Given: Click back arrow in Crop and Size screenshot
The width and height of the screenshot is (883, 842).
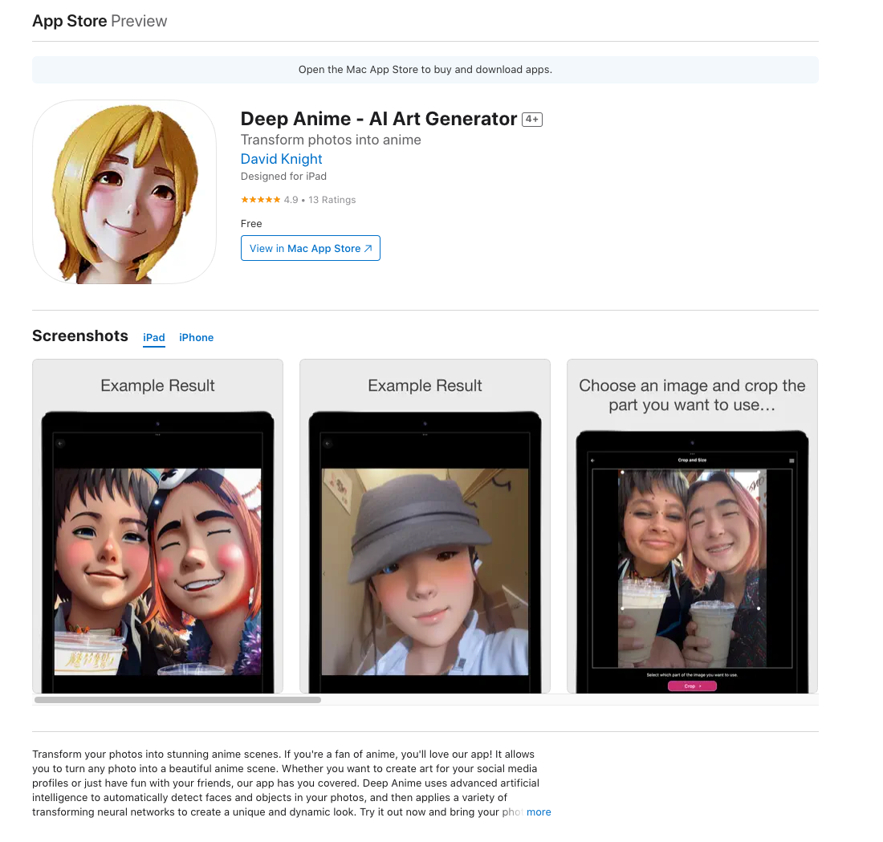Looking at the screenshot, I should click(592, 461).
